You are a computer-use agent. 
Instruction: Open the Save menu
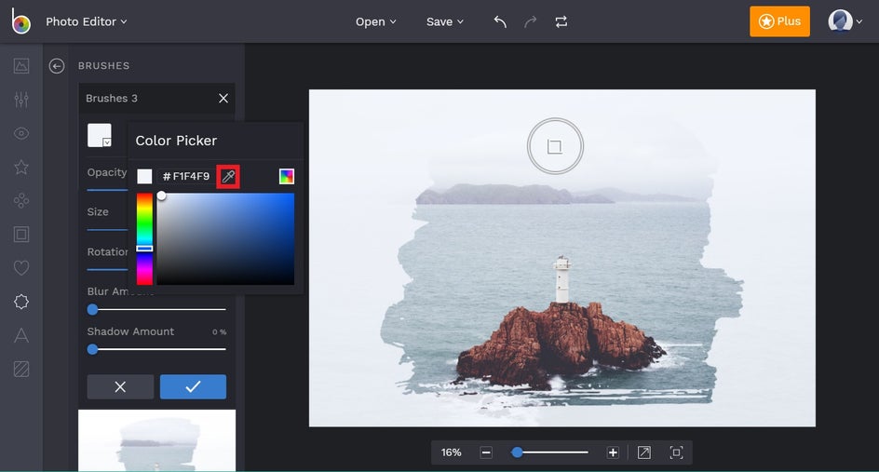(x=444, y=21)
